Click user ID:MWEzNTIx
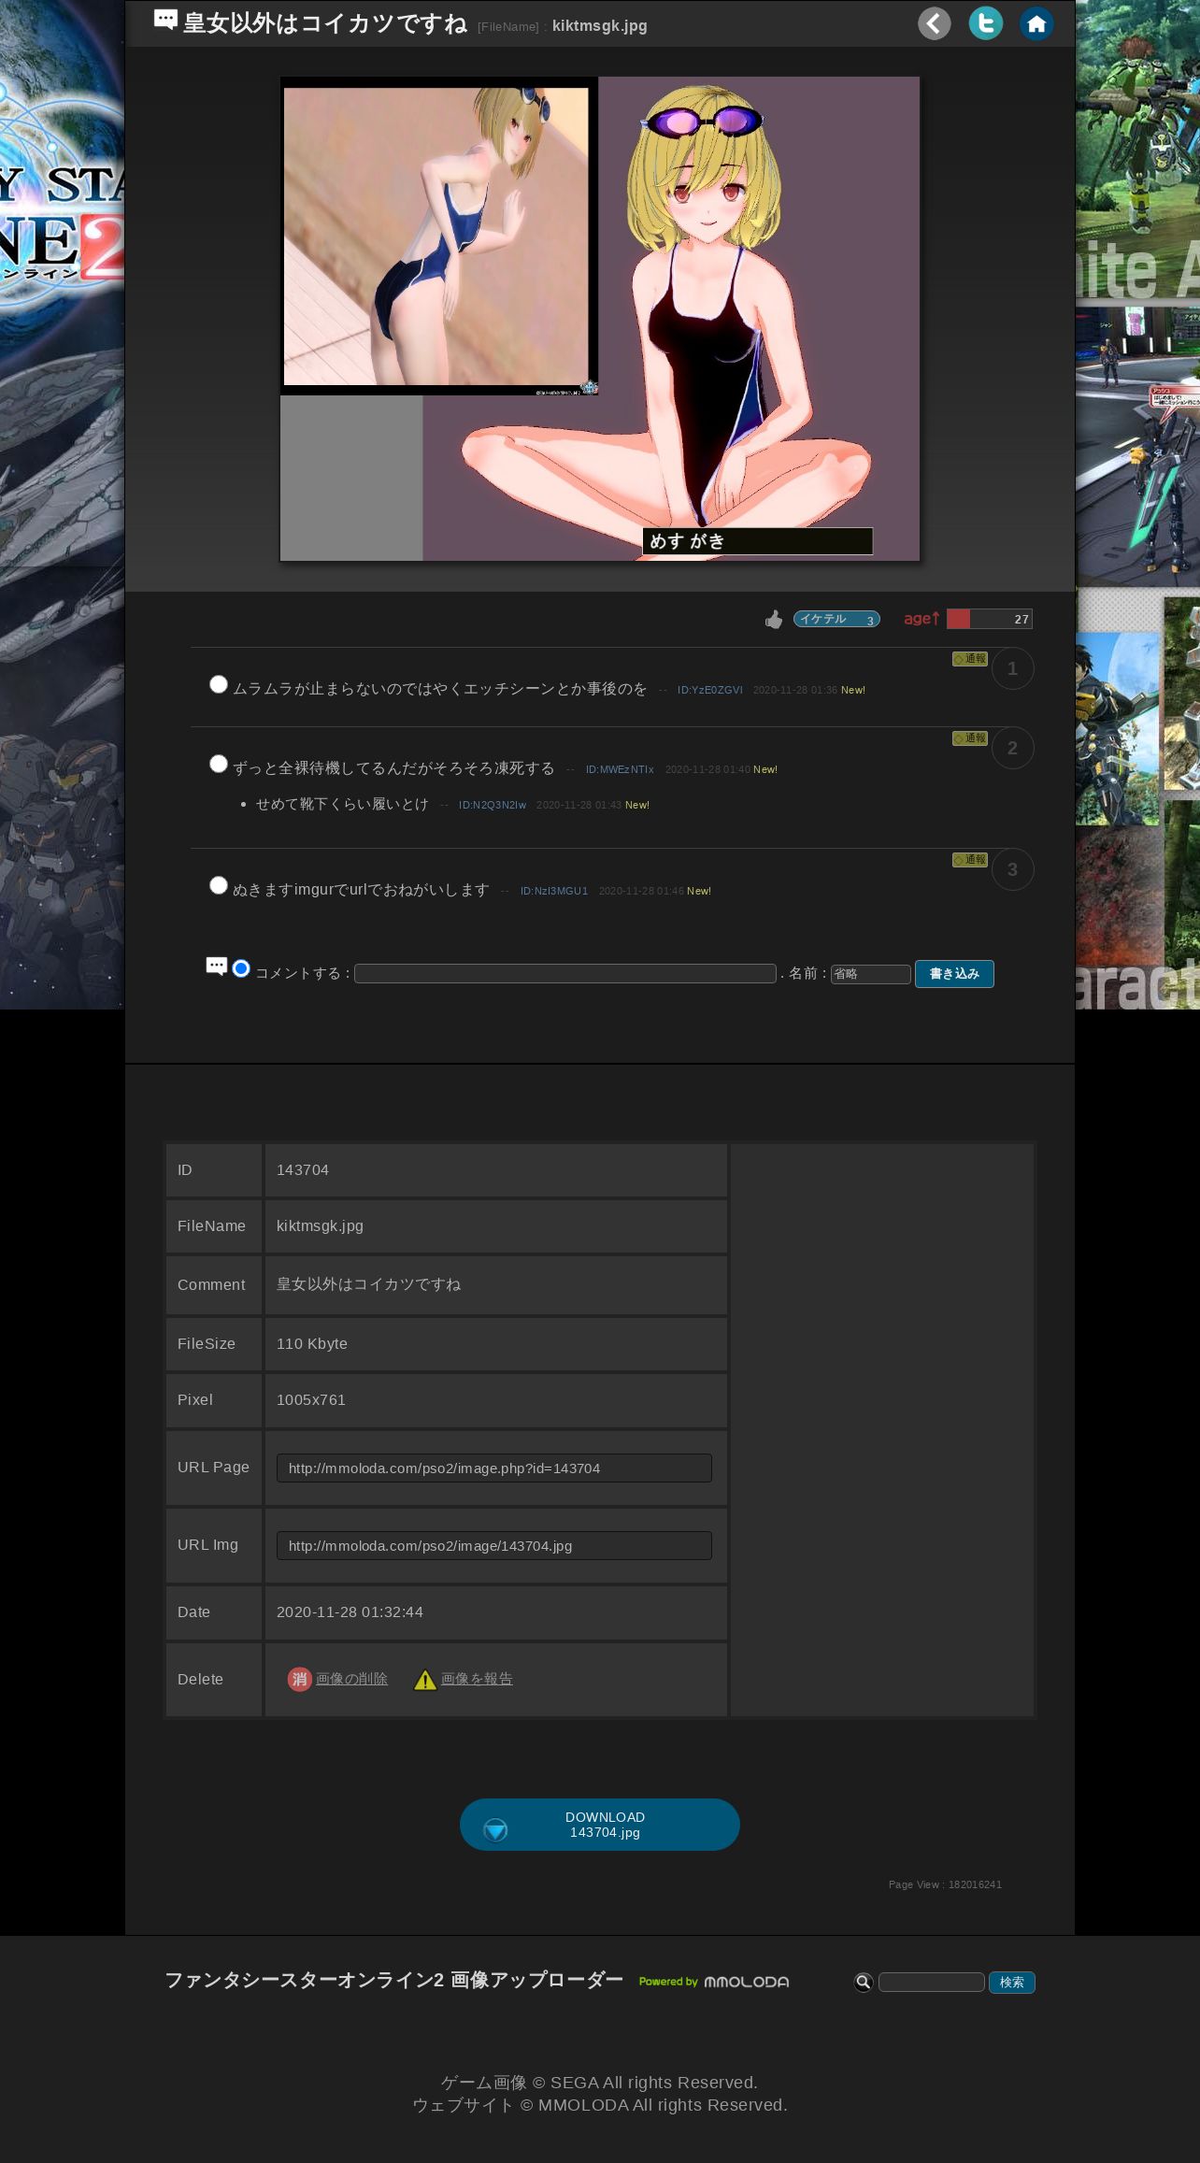The width and height of the screenshot is (1200, 2163). [x=620, y=769]
